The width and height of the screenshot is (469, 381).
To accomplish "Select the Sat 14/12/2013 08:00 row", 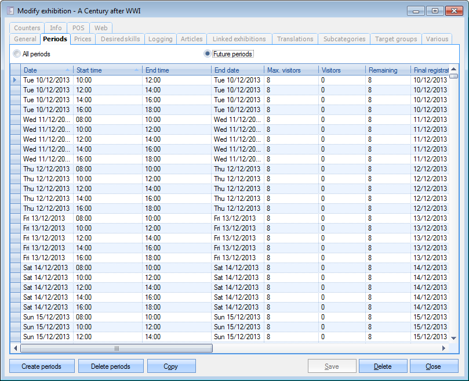I will [46, 268].
